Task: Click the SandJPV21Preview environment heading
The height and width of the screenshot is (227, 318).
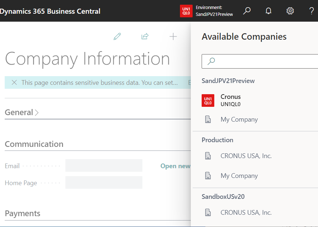Action: (228, 81)
